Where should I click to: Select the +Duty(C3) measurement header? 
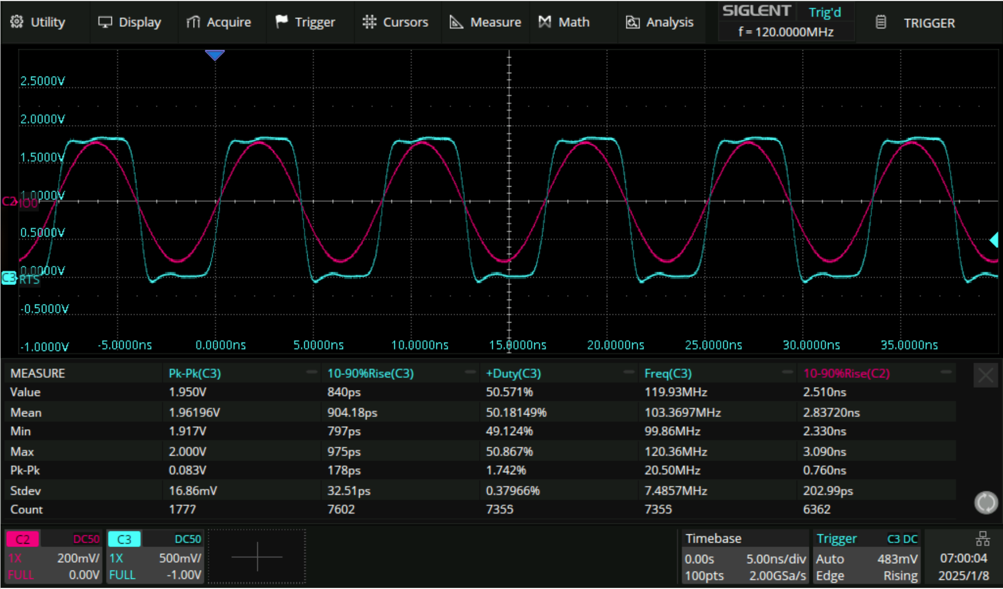tap(514, 373)
